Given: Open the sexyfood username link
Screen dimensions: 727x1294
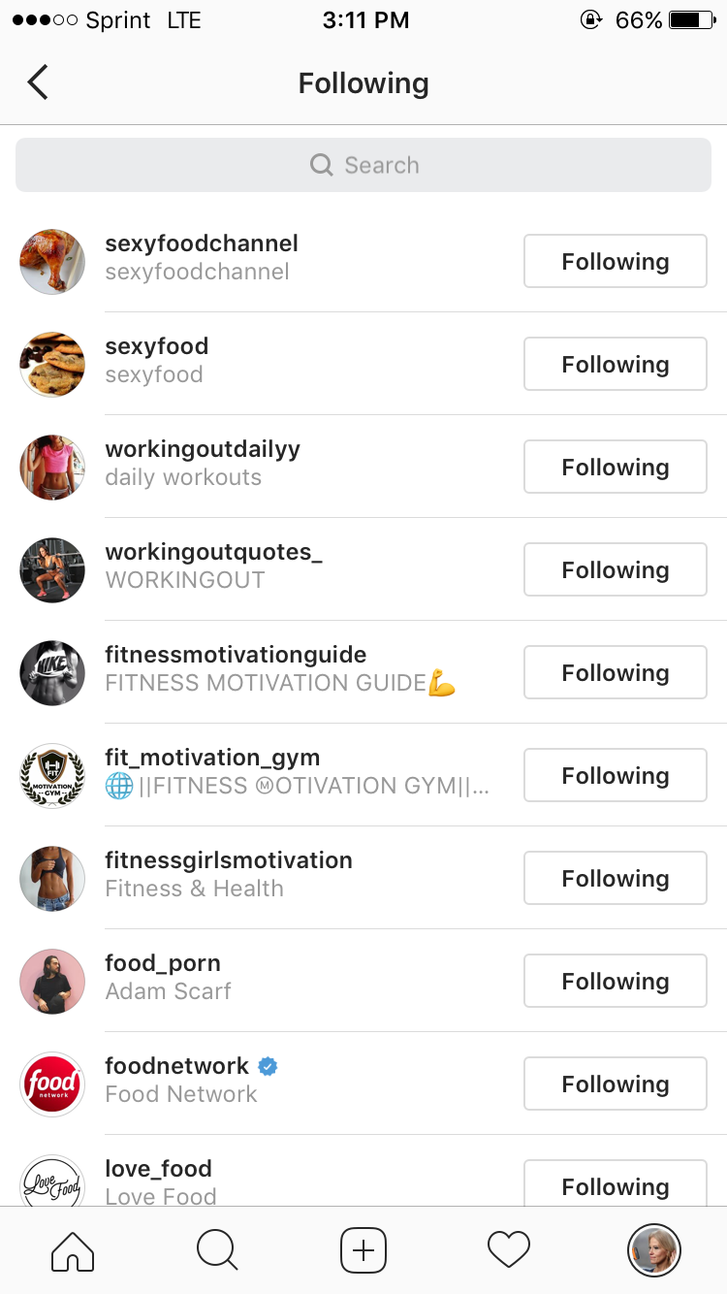Looking at the screenshot, I should (157, 346).
